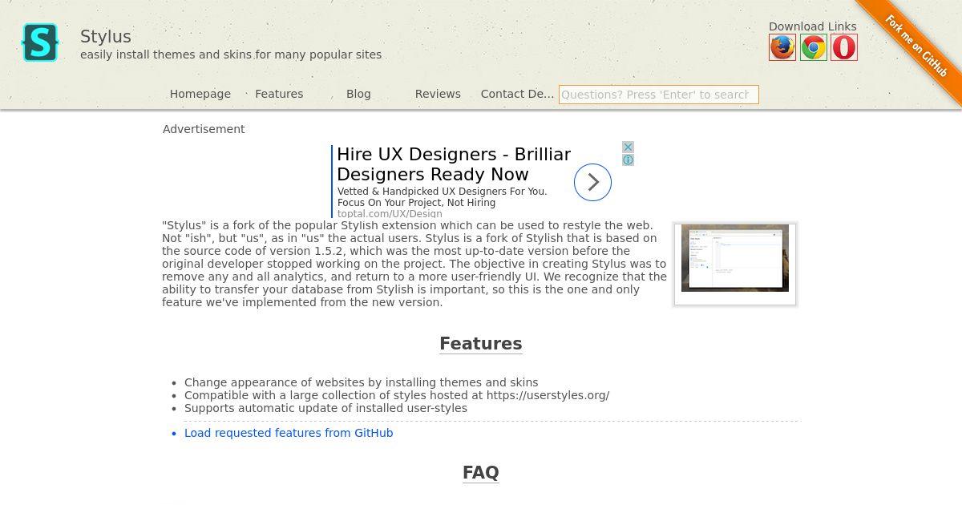Click the AdChoices info icon
962x505 pixels.
pyautogui.click(x=629, y=160)
